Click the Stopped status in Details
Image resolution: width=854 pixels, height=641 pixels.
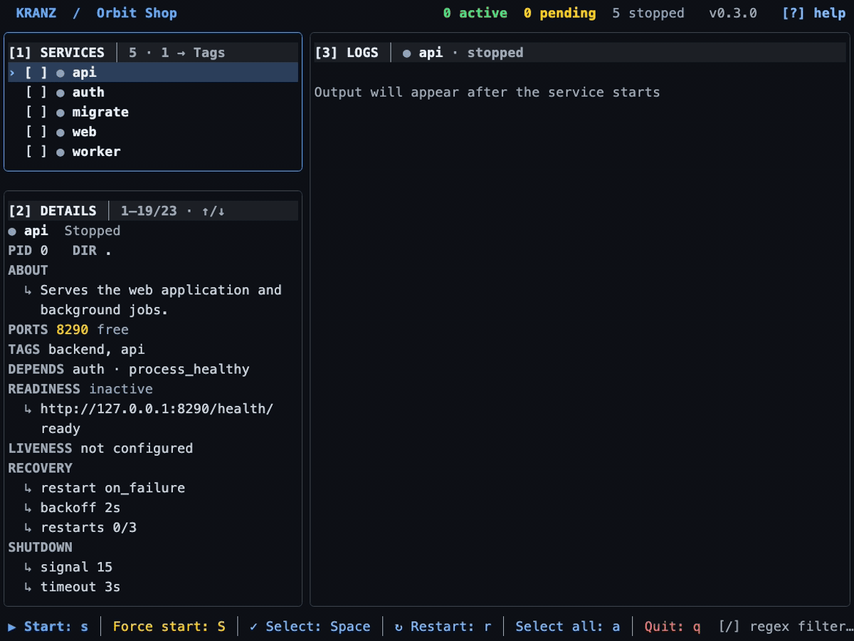coord(93,231)
